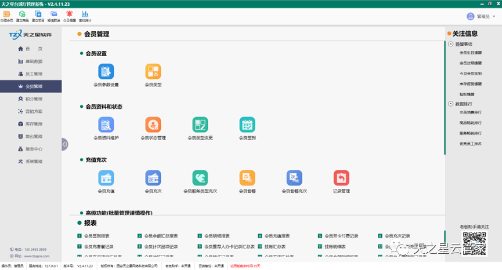Open 会员生日提醒 link
This screenshot has width=502, height=270.
tap(471, 53)
